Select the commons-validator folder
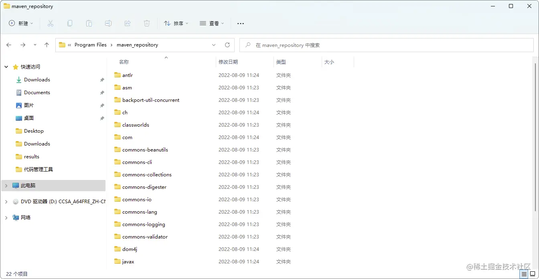The image size is (539, 279). [145, 237]
